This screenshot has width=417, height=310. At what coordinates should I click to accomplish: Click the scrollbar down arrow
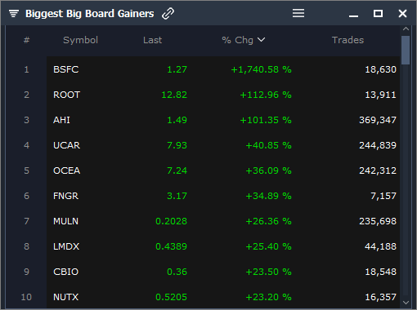point(406,303)
